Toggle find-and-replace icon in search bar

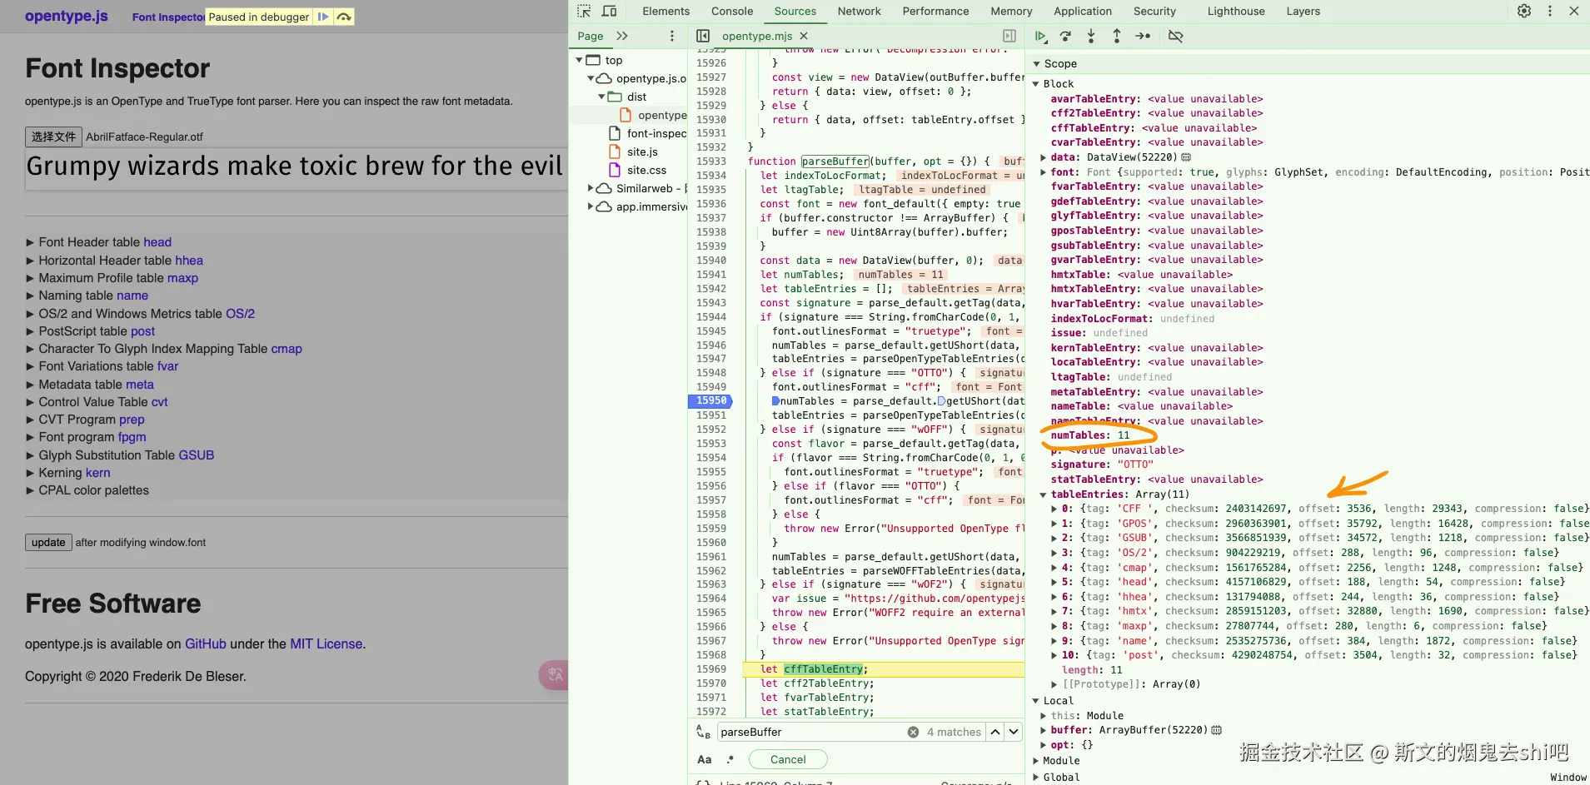tap(703, 732)
